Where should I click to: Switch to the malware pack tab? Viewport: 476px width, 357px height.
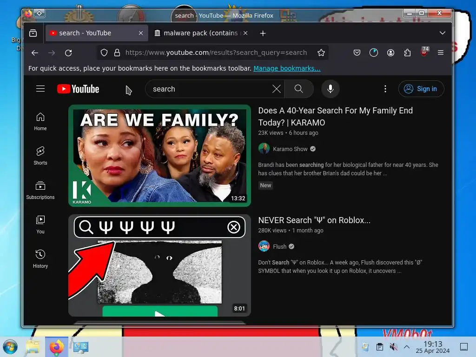200,33
